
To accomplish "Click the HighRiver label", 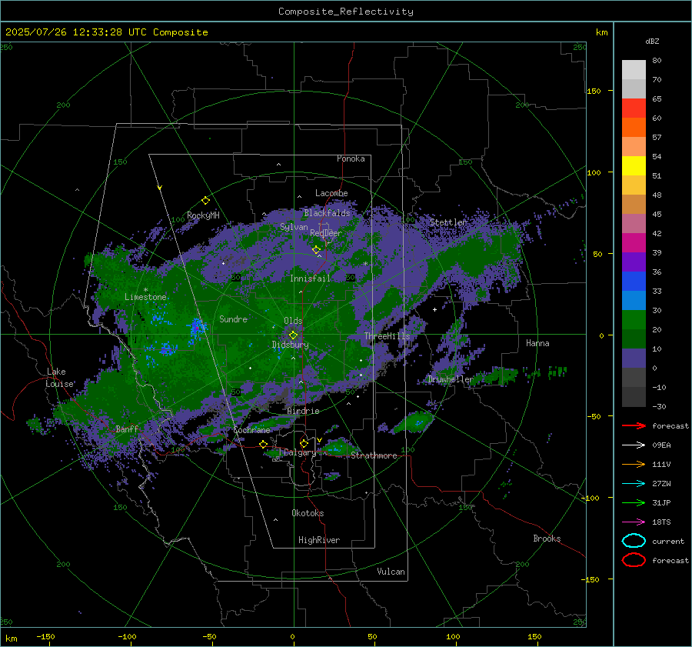I will [x=319, y=540].
